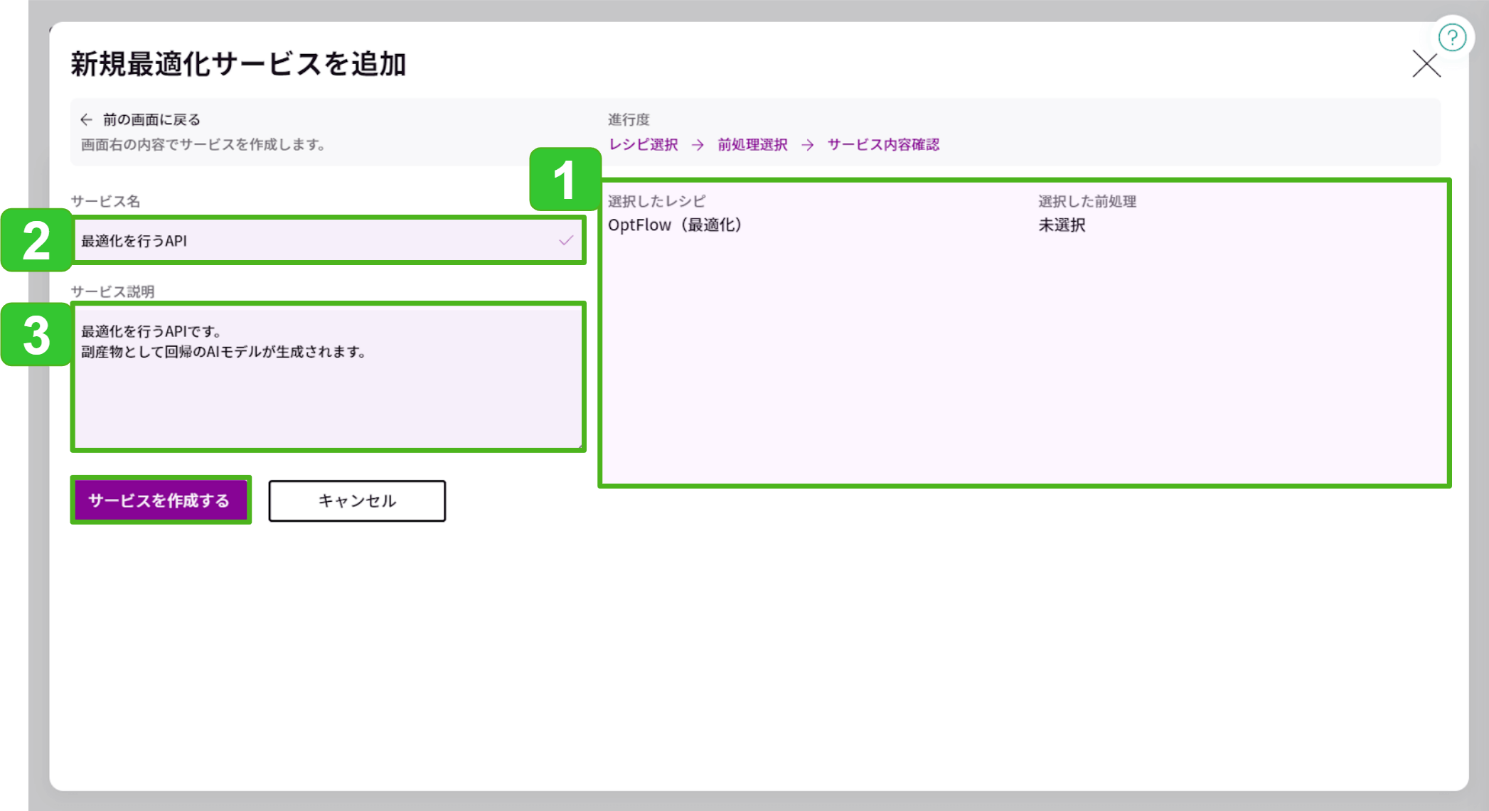Select the 前処理選択 progress step
1489x811 pixels.
(752, 144)
